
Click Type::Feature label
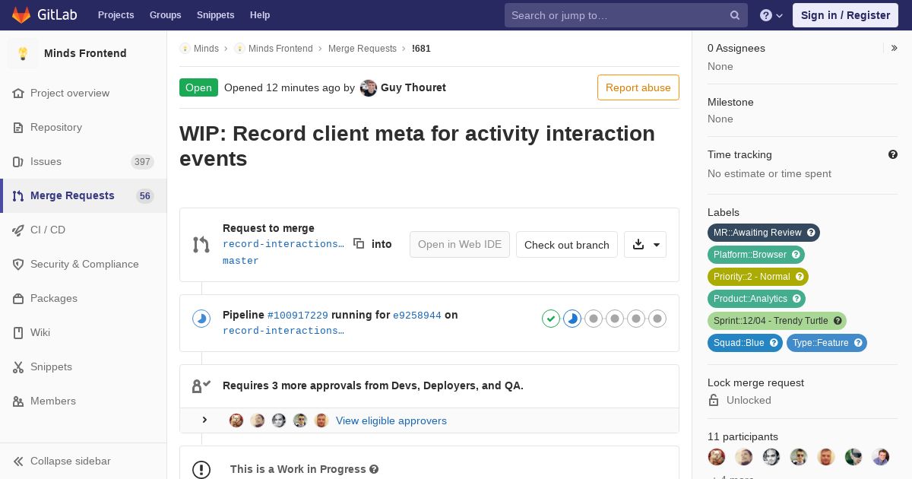pyautogui.click(x=827, y=343)
